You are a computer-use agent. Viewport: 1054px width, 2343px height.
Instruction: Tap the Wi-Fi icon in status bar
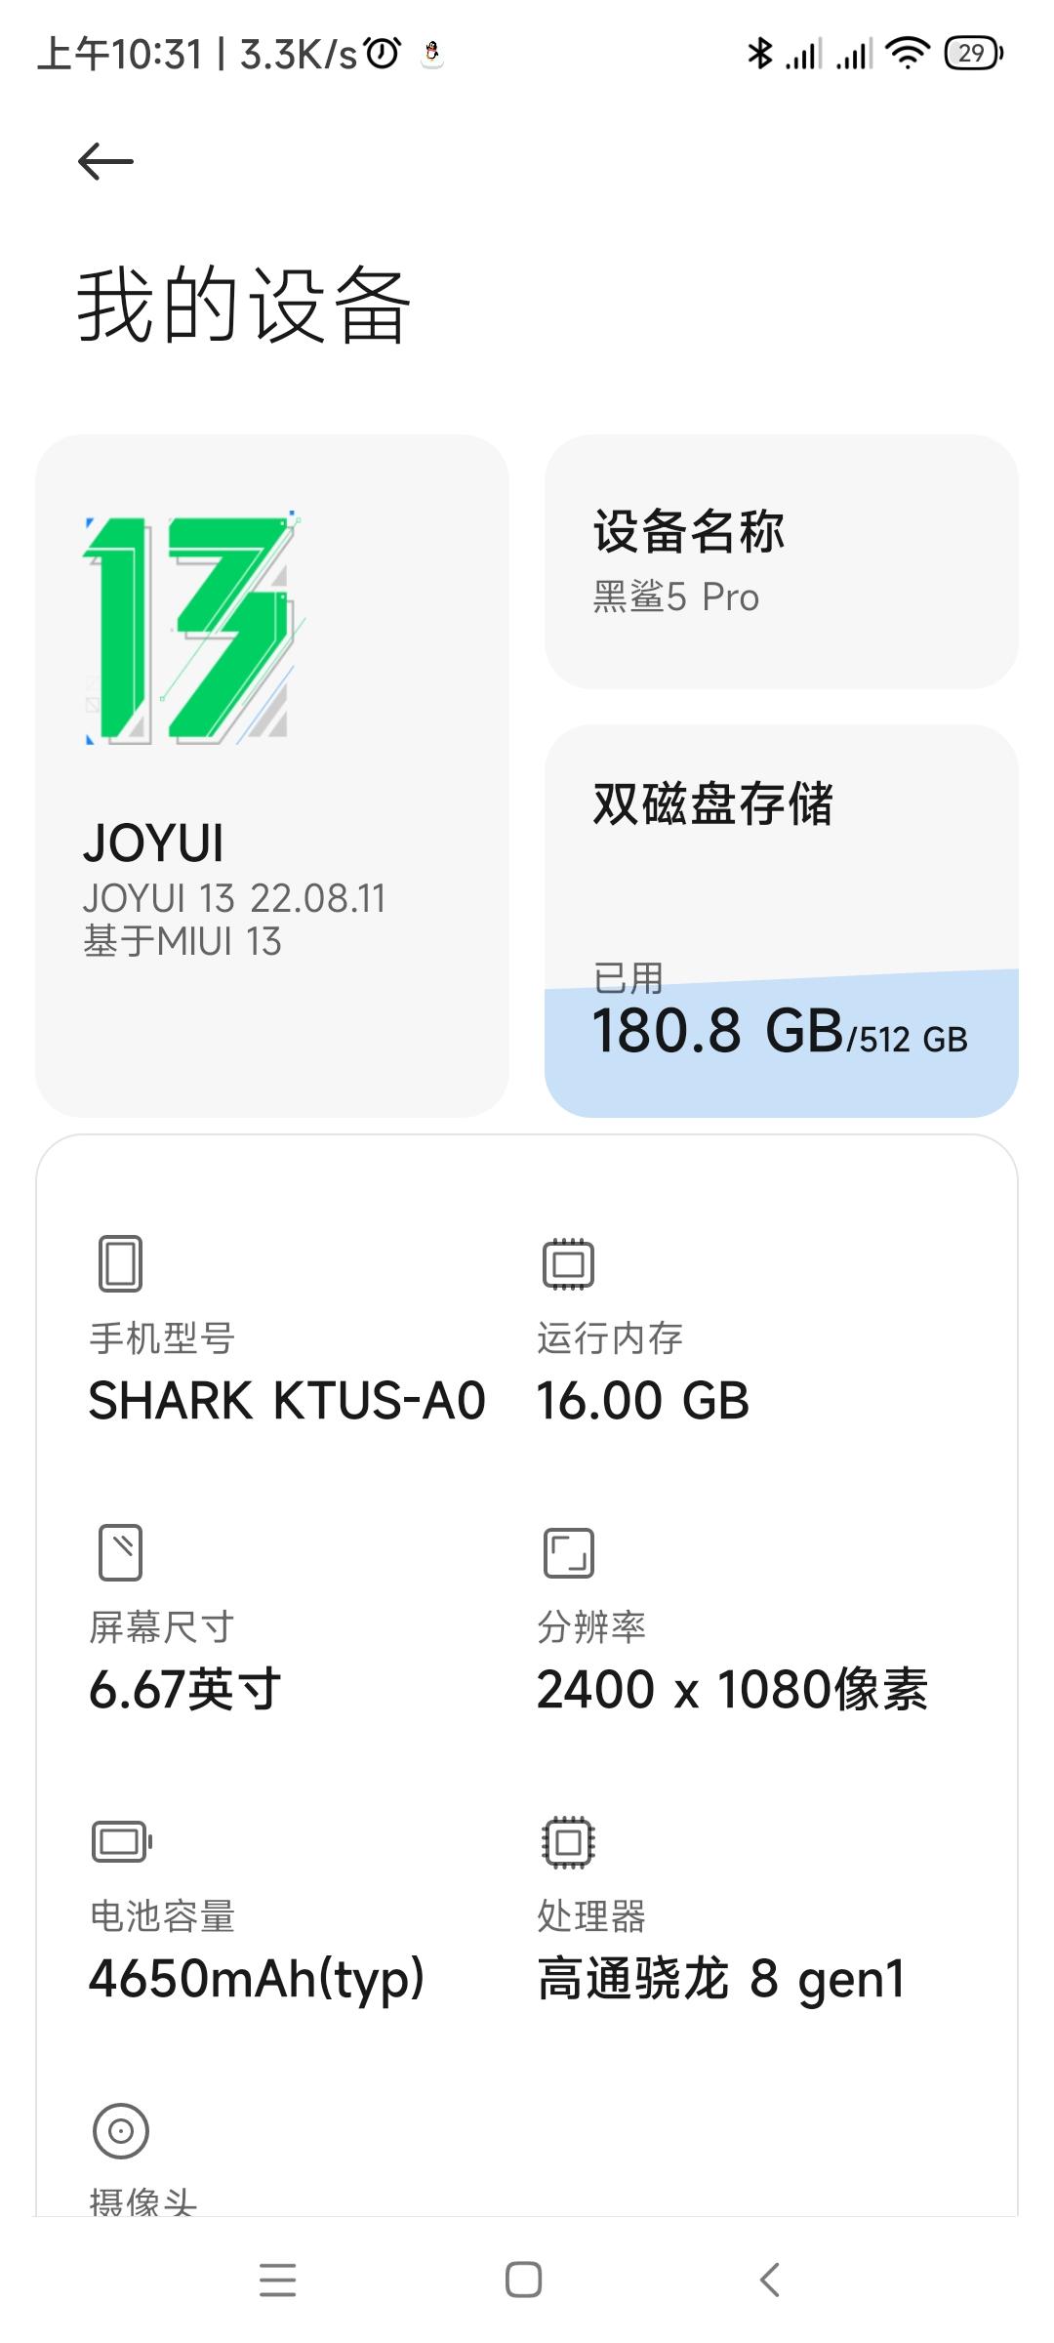point(908,53)
